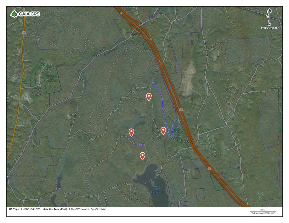
Task: Click the Long Hill summit triangle marker
Action: tap(231, 86)
